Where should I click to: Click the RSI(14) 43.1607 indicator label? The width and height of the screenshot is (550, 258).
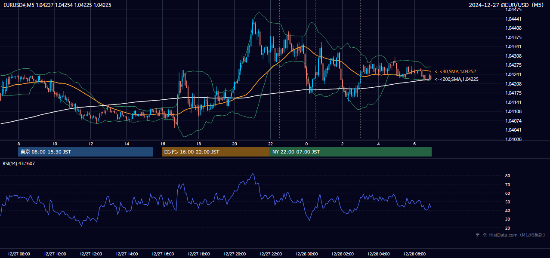(19, 163)
